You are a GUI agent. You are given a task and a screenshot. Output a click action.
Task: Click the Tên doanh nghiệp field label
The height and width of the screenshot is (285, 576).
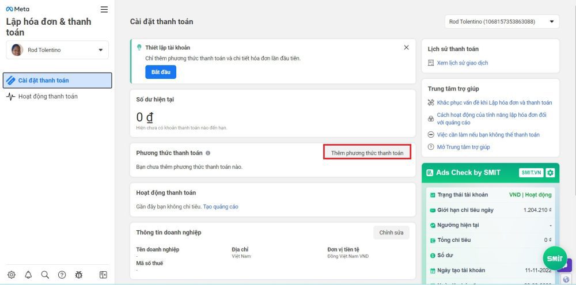tap(158, 250)
